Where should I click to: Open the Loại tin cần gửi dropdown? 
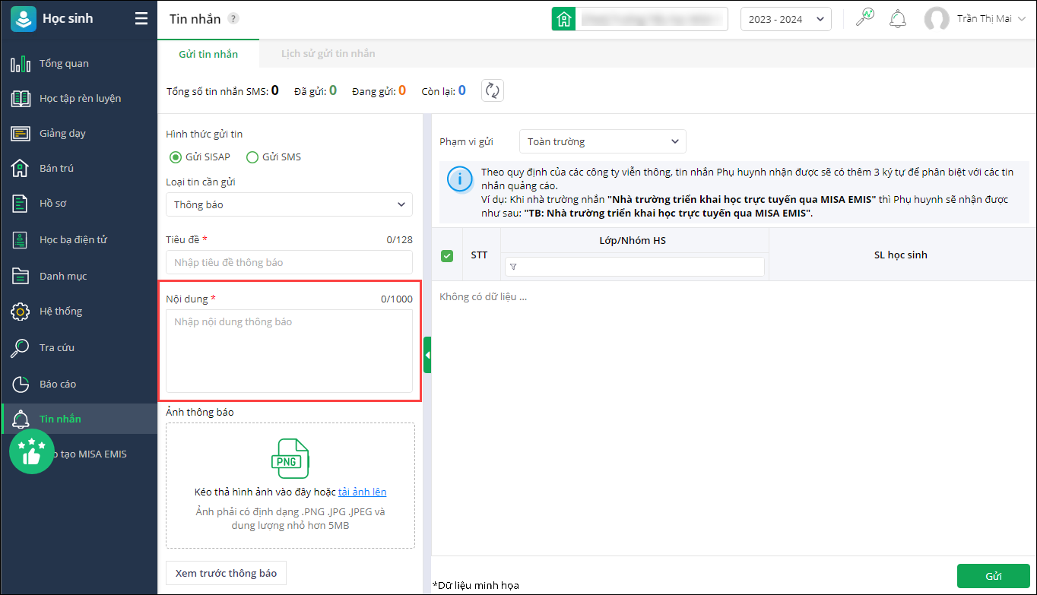pyautogui.click(x=289, y=204)
